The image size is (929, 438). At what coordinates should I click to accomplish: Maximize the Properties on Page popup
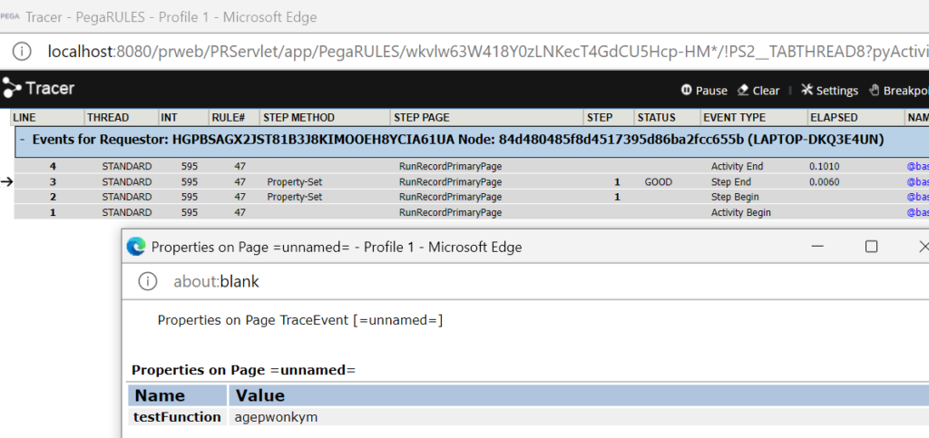click(871, 247)
